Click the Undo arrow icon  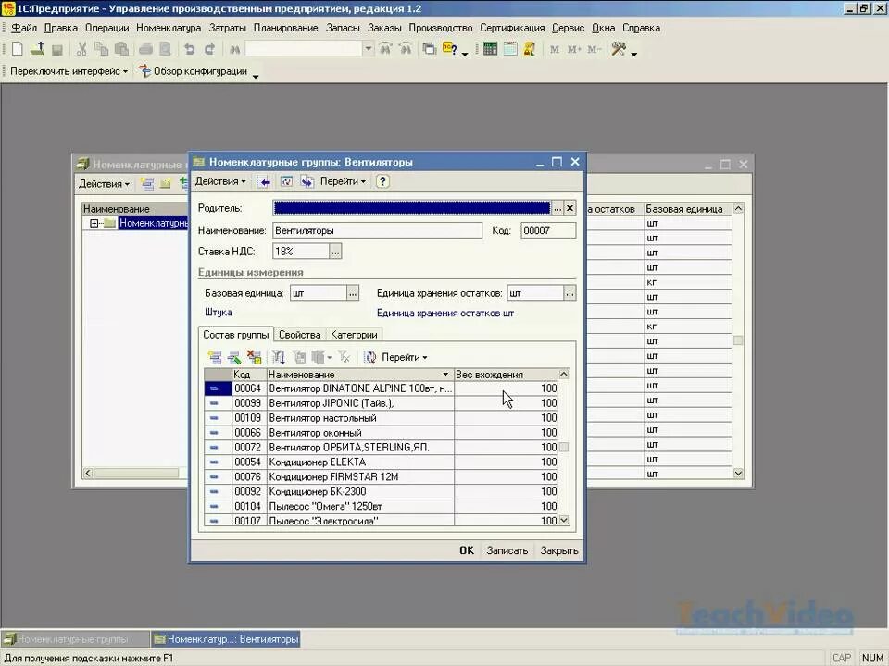189,49
